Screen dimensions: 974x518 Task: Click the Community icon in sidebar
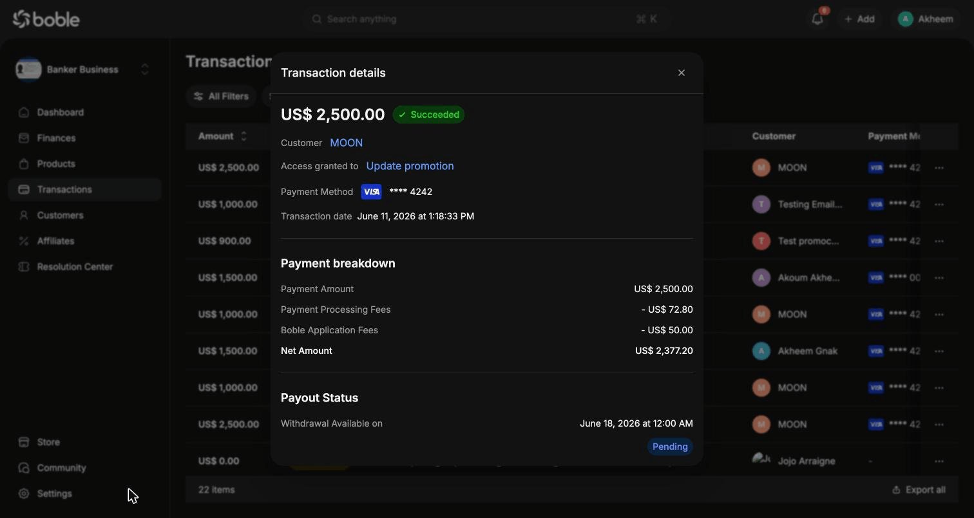(24, 468)
